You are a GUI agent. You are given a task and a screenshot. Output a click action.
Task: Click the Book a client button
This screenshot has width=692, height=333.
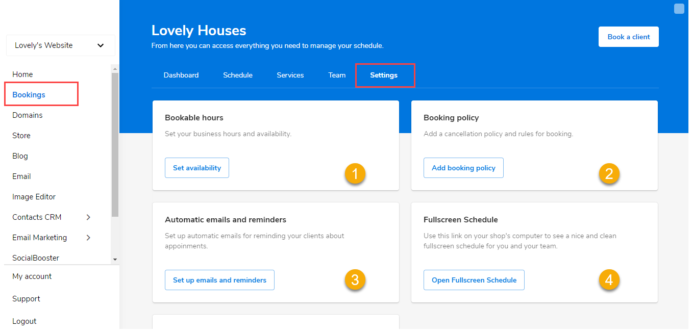[x=629, y=37]
